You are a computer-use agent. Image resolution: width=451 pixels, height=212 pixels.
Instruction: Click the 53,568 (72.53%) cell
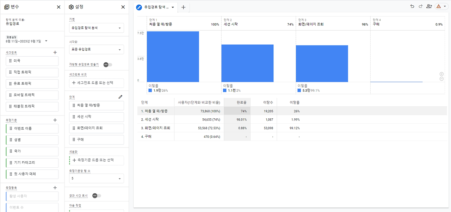click(x=199, y=128)
